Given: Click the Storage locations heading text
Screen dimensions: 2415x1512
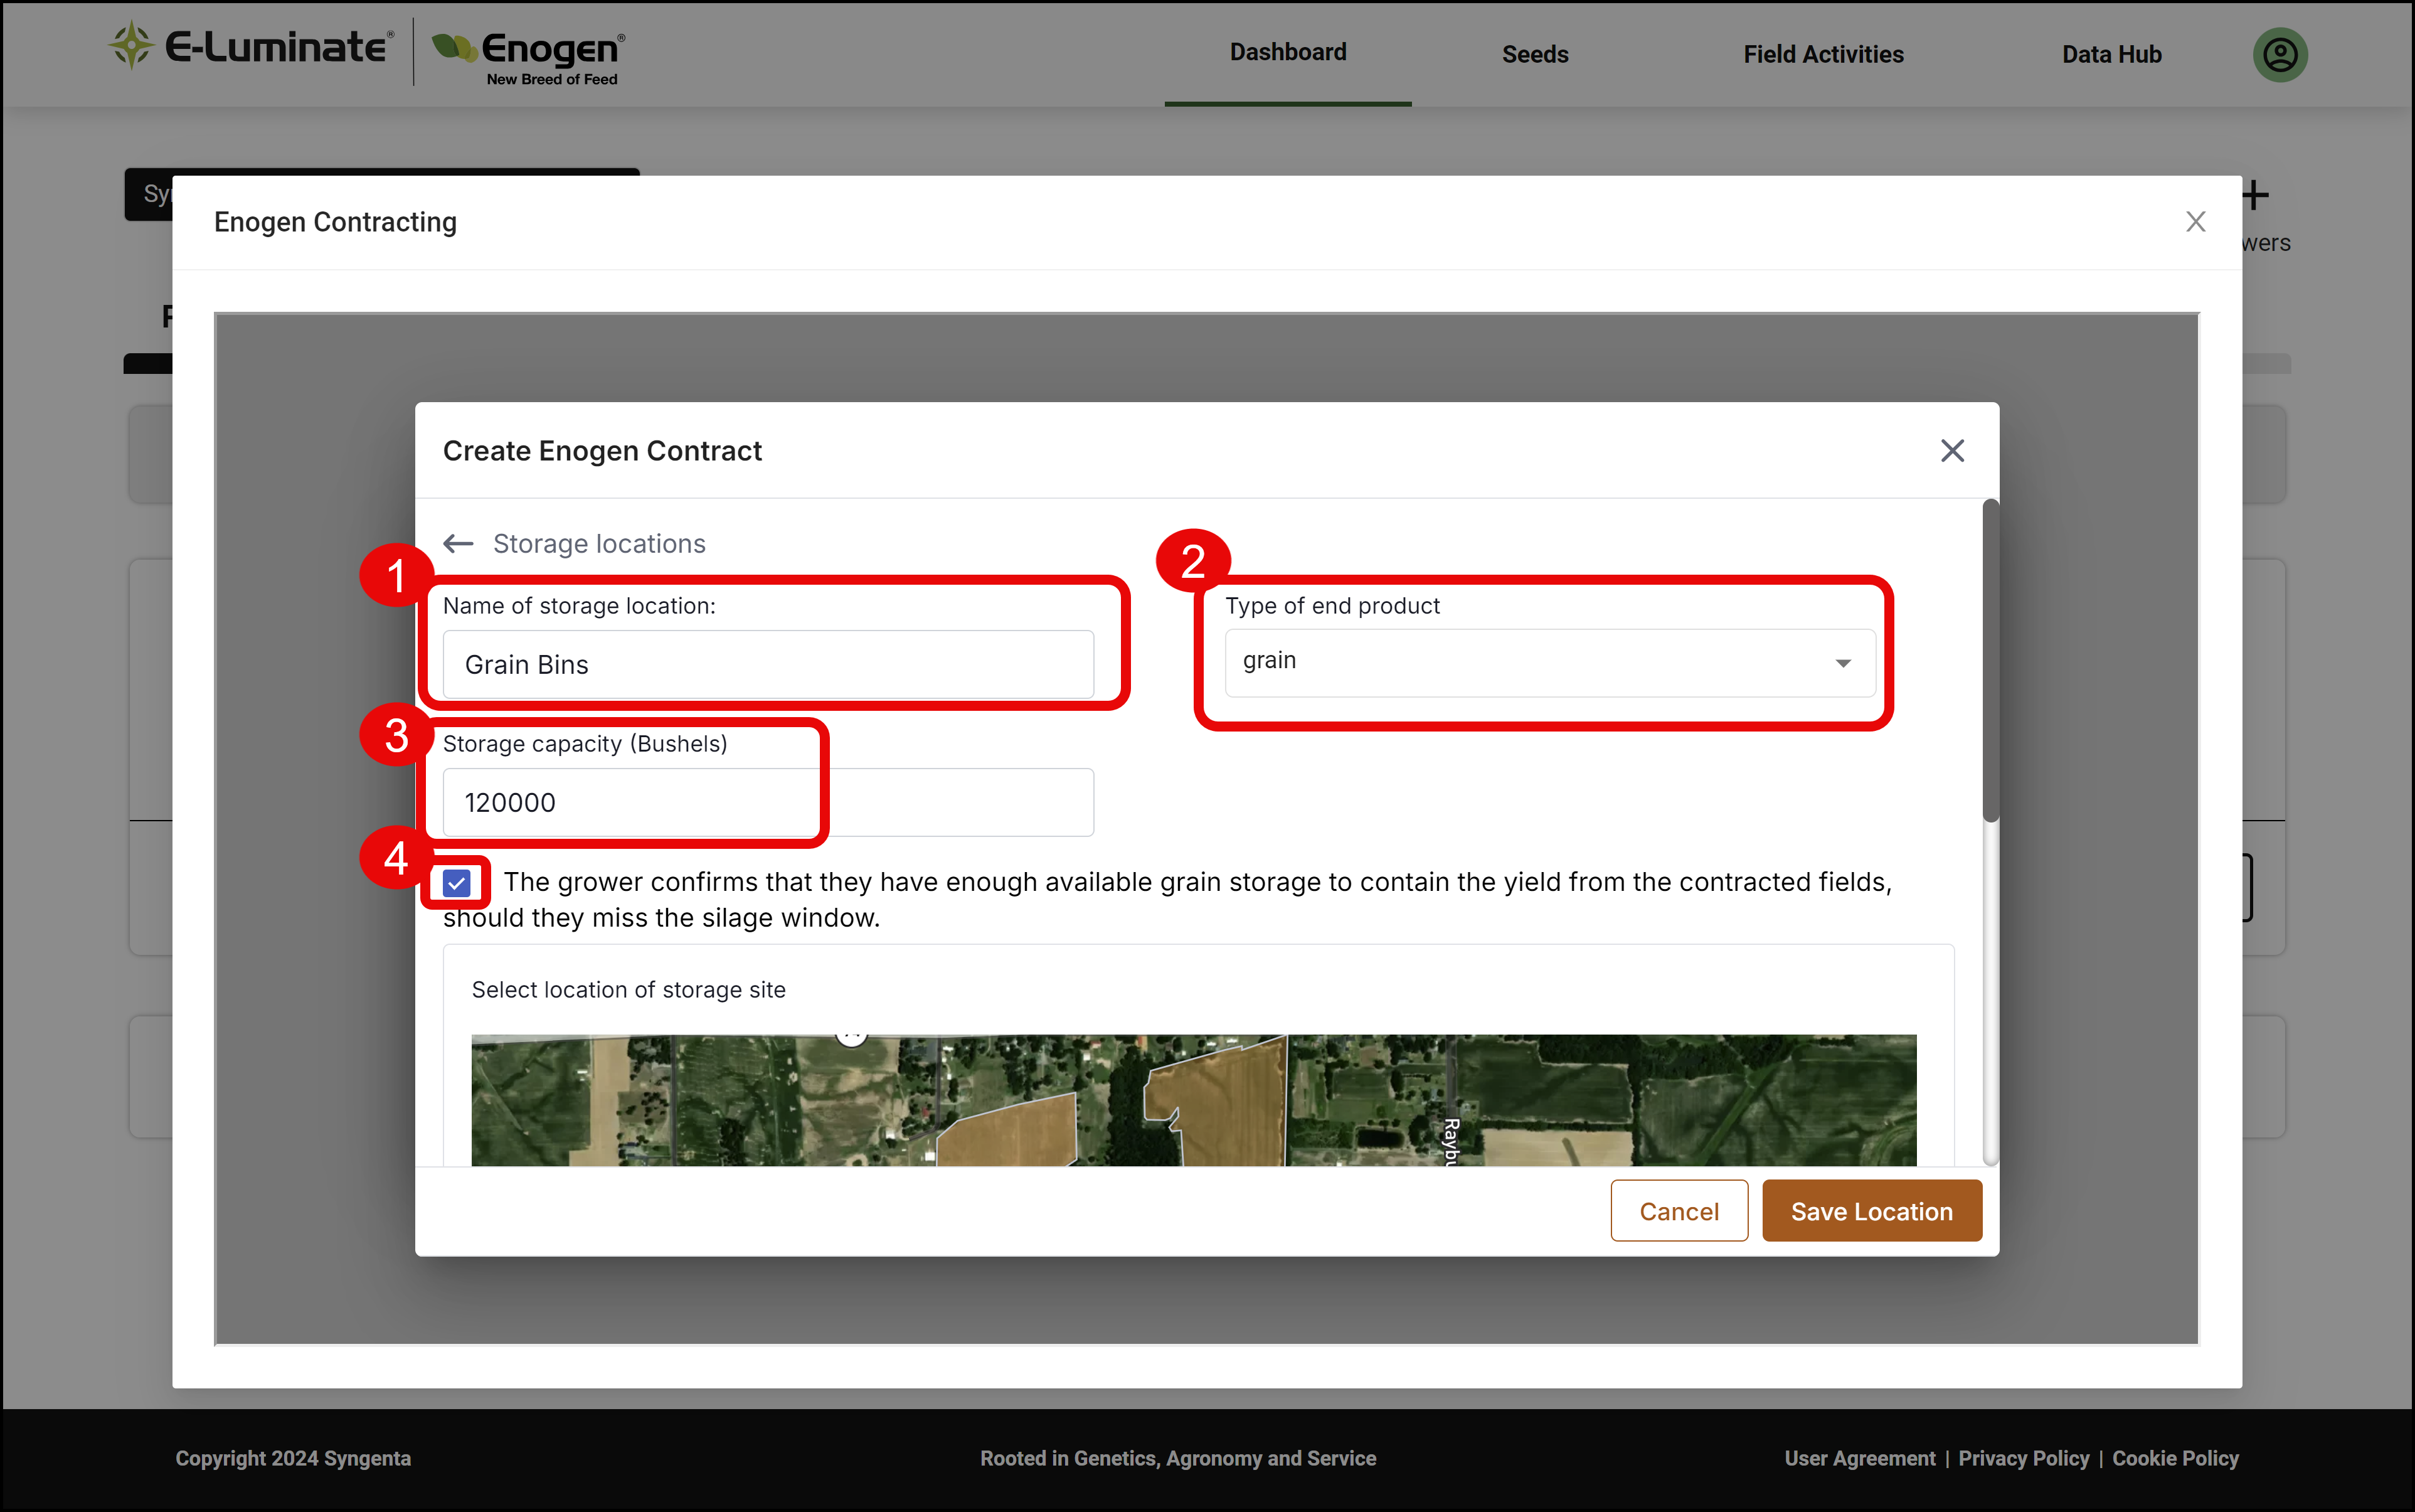Looking at the screenshot, I should (x=599, y=544).
